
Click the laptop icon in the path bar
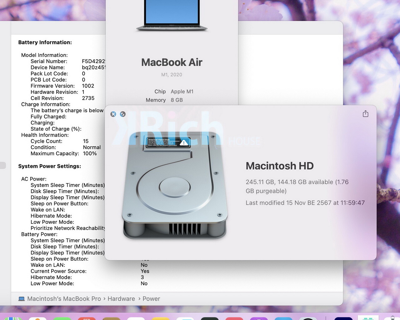click(22, 299)
